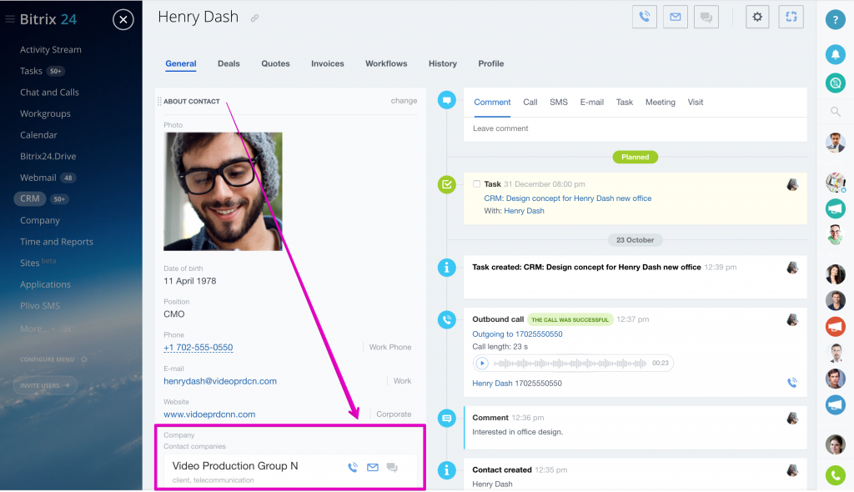Select the Call timeline tab
854x492 pixels.
point(530,103)
